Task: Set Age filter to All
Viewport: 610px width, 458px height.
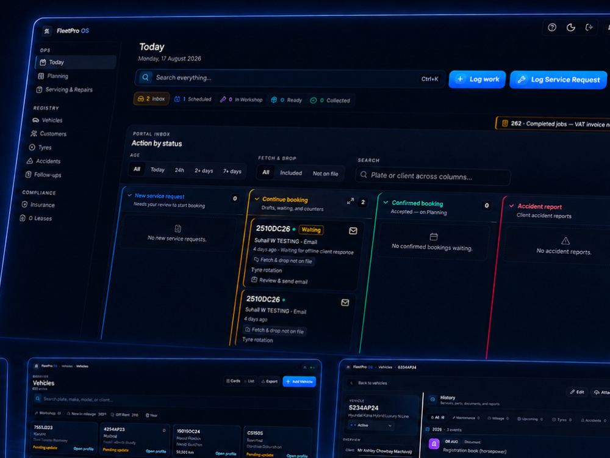Action: [137, 169]
